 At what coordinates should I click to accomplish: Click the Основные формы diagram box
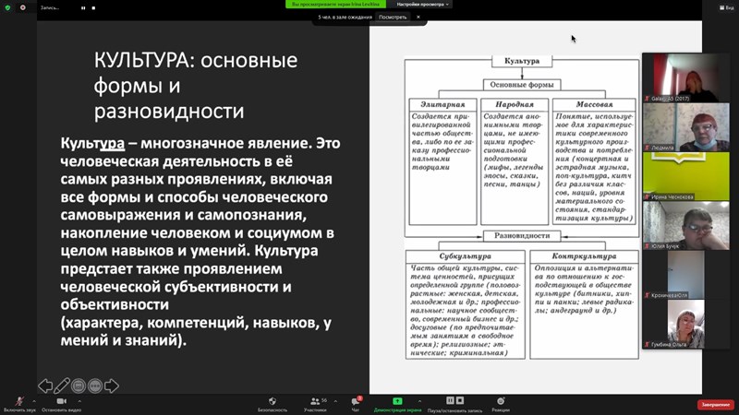[522, 85]
